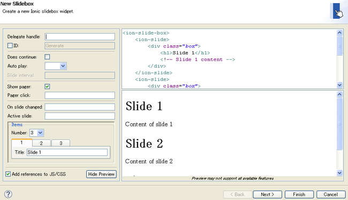Click preview pane scrollbar down arrow
Viewport: 348px width, 200px height.
tap(339, 173)
